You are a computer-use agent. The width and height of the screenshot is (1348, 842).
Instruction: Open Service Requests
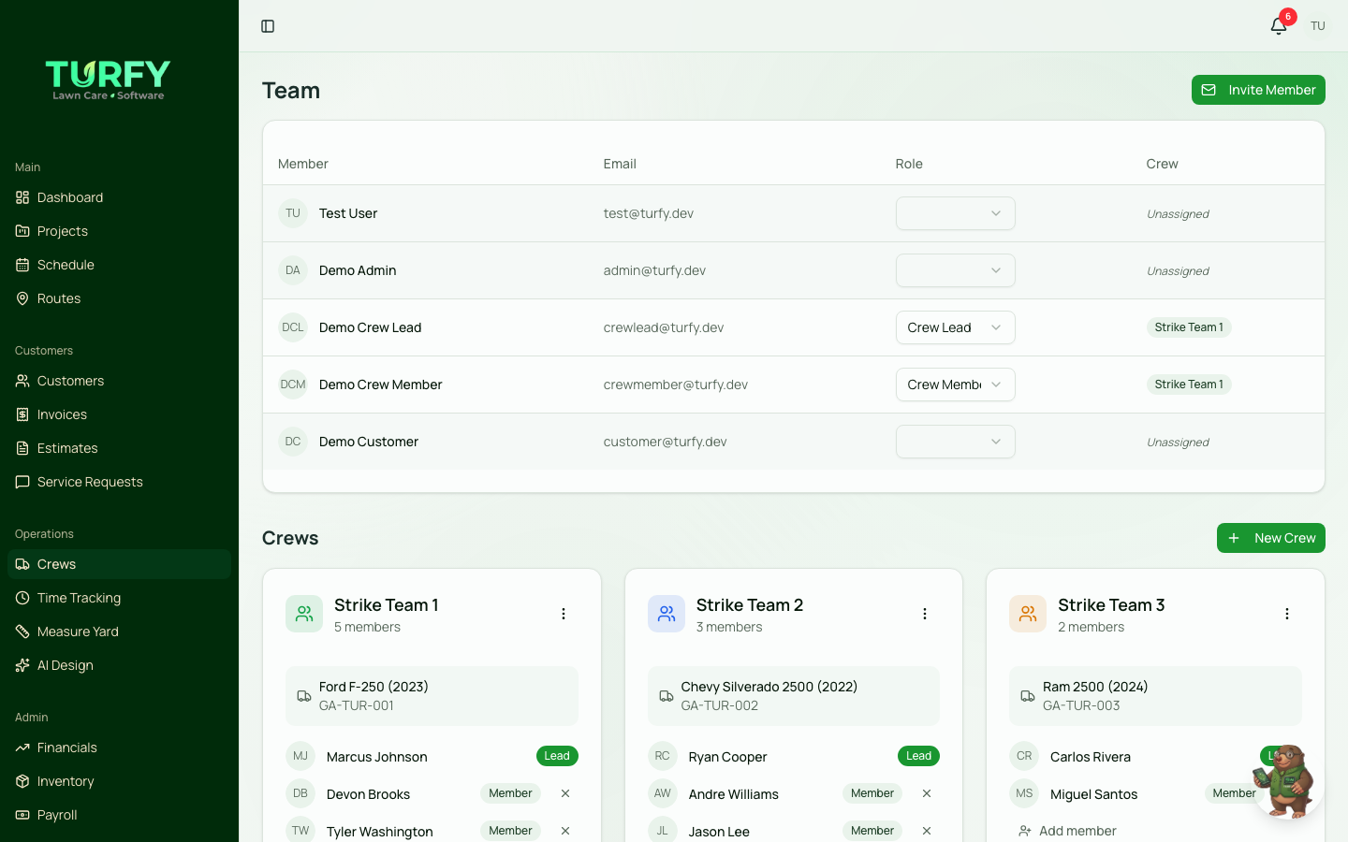click(119, 482)
